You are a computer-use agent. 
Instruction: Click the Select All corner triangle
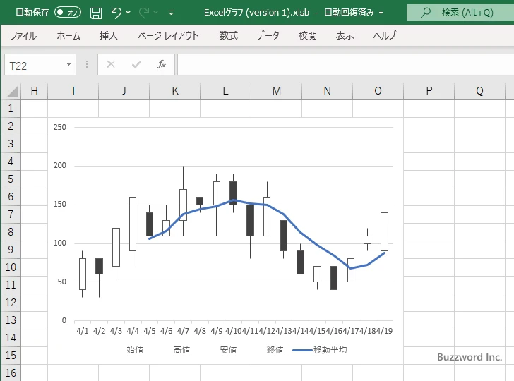click(x=13, y=91)
